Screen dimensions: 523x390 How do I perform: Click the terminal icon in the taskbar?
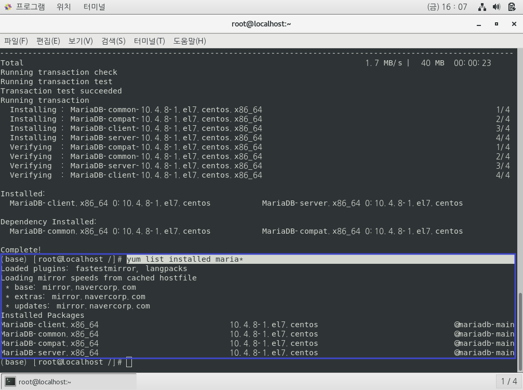(x=10, y=382)
